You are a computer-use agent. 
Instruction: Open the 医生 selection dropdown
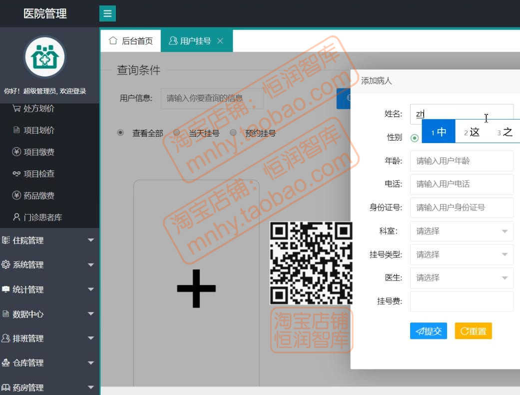click(461, 278)
